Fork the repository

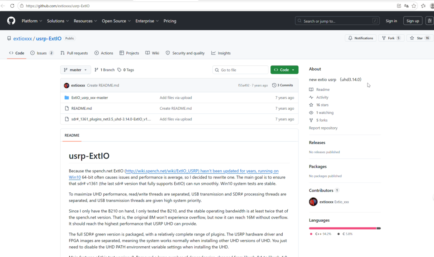point(391,38)
